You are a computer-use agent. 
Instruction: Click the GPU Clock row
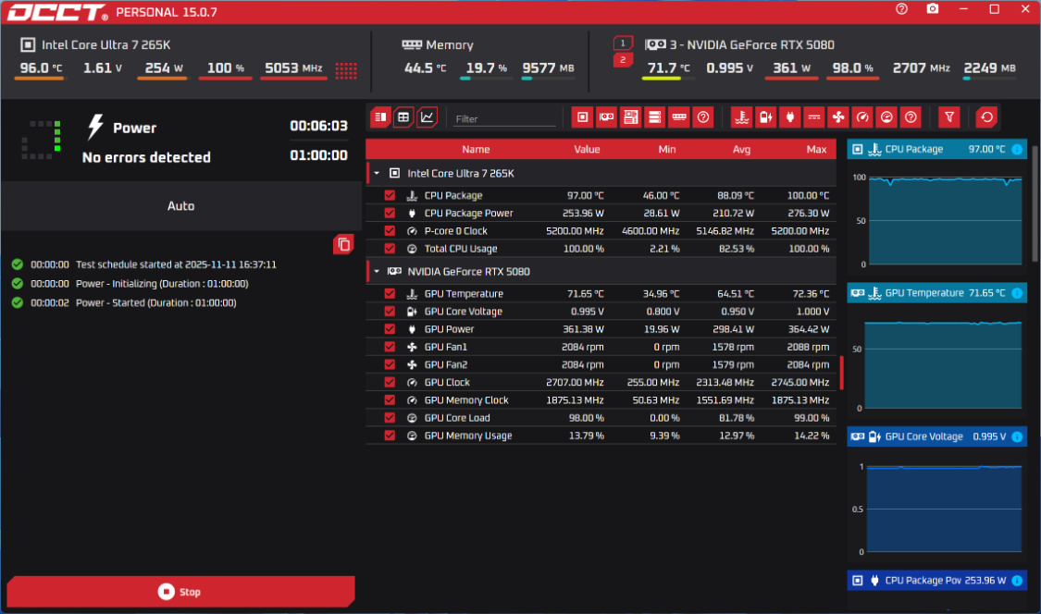601,382
